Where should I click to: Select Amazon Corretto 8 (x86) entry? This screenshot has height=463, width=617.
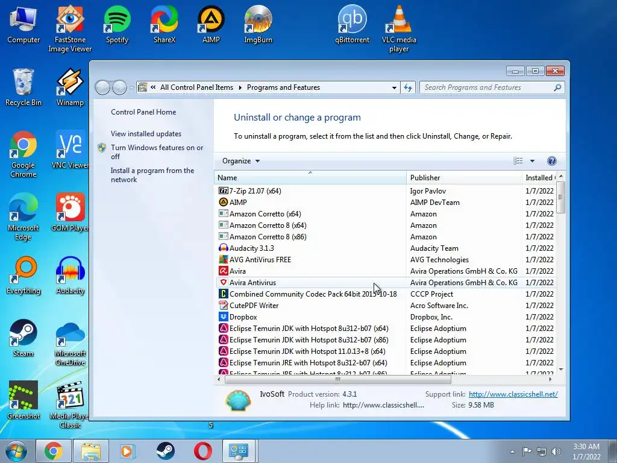pyautogui.click(x=386, y=236)
